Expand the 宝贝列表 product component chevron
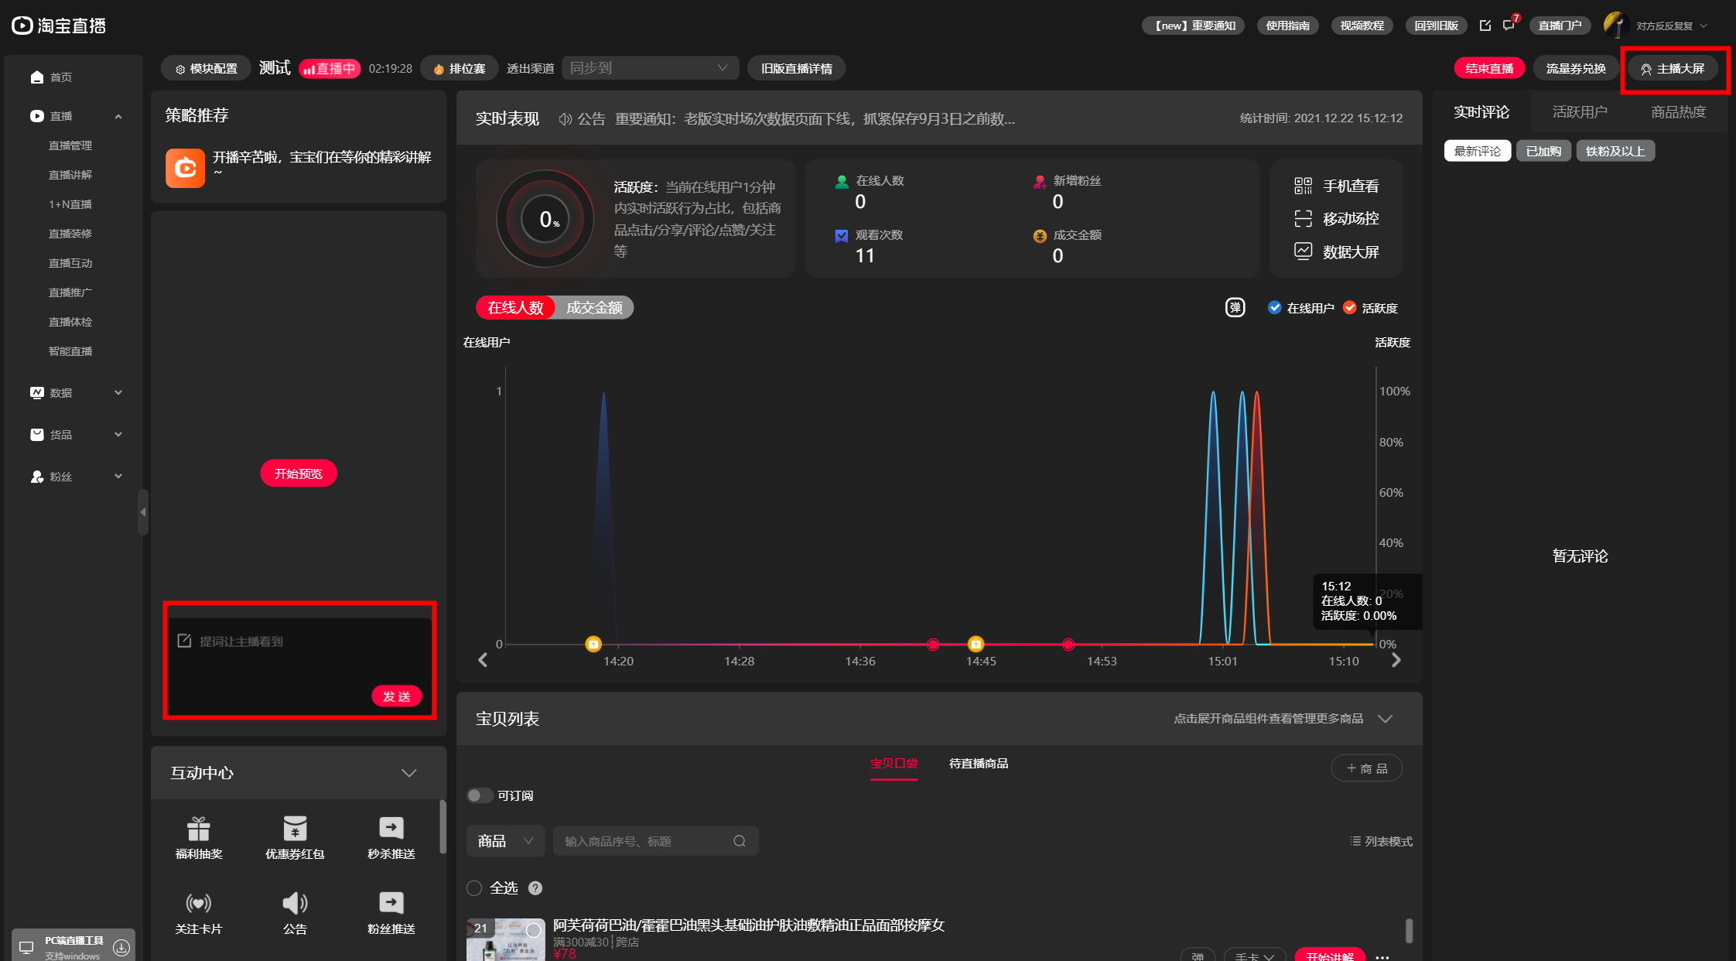The image size is (1736, 961). (1386, 719)
